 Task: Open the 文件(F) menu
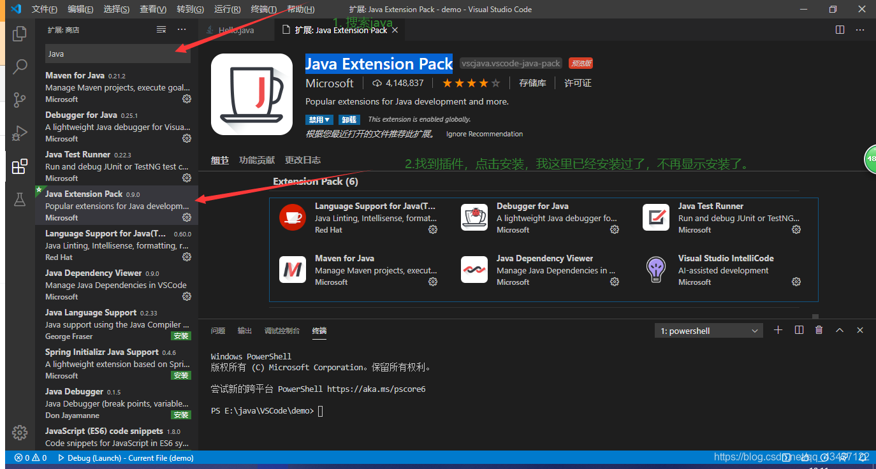45,9
